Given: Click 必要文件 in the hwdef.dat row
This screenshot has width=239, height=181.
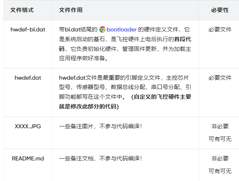Looking at the screenshot, I should click(x=220, y=78).
